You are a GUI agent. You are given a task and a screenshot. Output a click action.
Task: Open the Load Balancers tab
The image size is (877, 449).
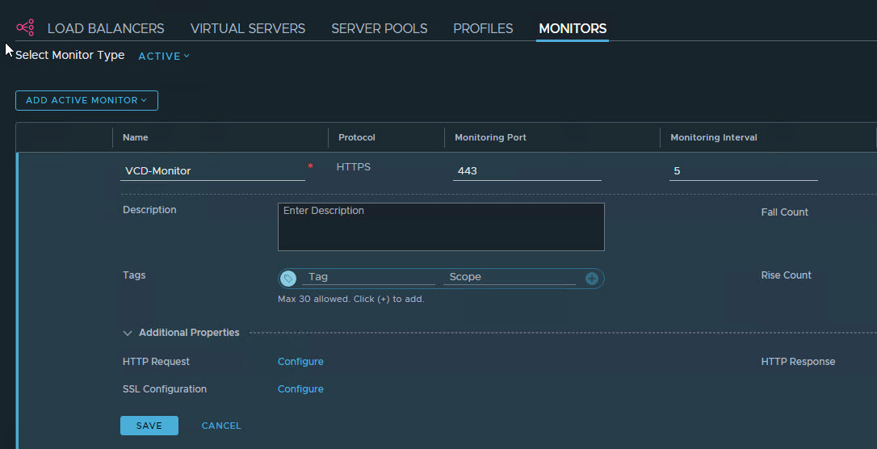[106, 28]
